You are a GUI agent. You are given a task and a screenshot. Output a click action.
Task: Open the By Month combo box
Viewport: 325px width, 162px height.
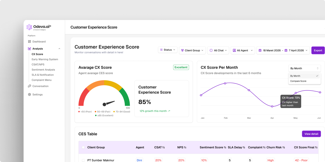[305, 68]
